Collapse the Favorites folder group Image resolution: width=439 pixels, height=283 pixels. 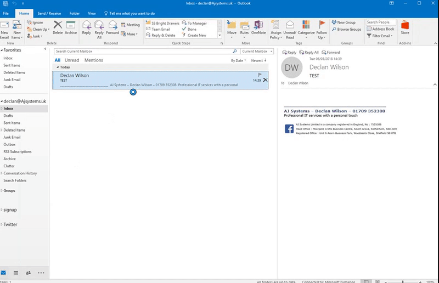(2, 49)
